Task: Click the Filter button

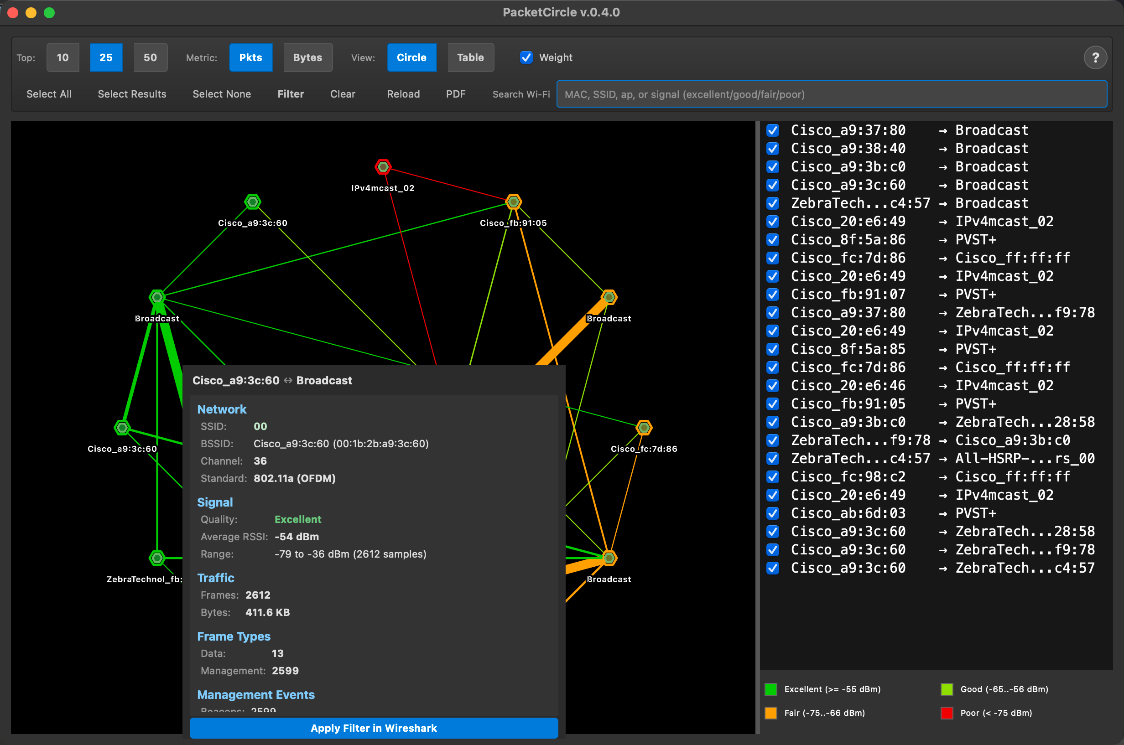Action: [291, 94]
